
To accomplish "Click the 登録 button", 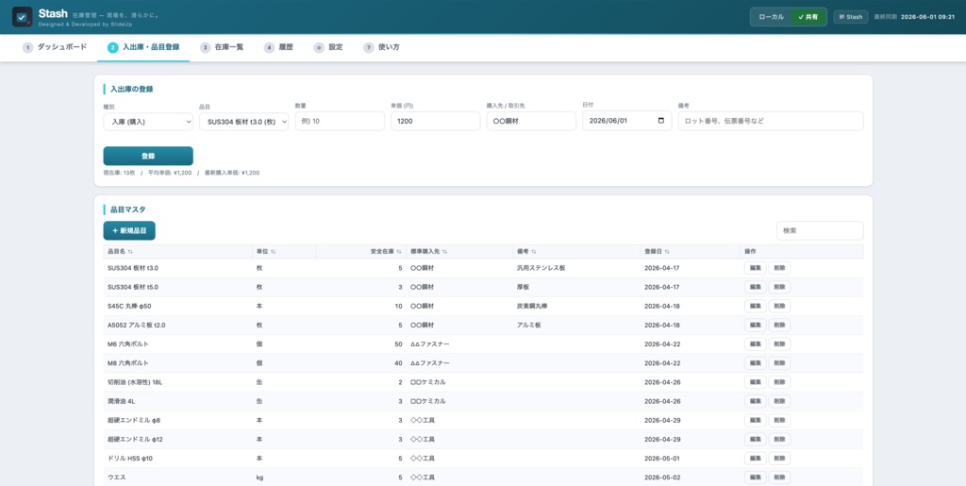I will [x=148, y=156].
